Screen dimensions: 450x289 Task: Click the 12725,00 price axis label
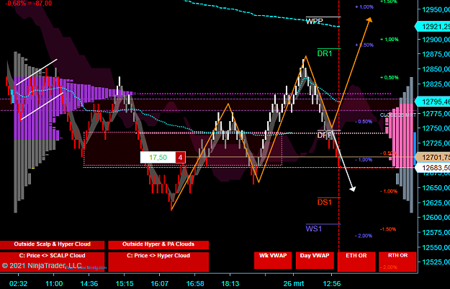coord(436,143)
